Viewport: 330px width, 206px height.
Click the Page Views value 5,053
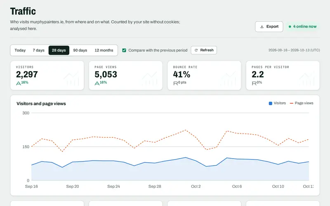pos(106,75)
